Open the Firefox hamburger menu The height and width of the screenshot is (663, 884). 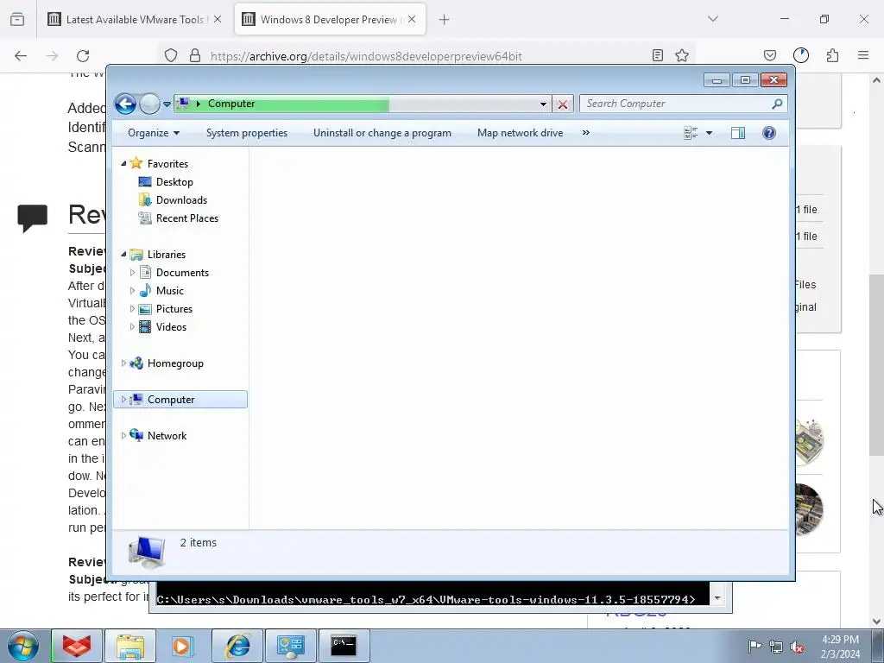863,55
